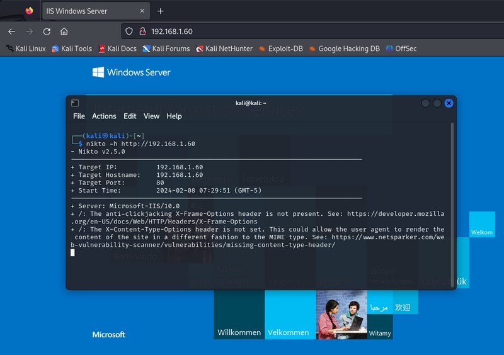Open the Kali Tools bookmark
The image size is (504, 355).
[72, 48]
